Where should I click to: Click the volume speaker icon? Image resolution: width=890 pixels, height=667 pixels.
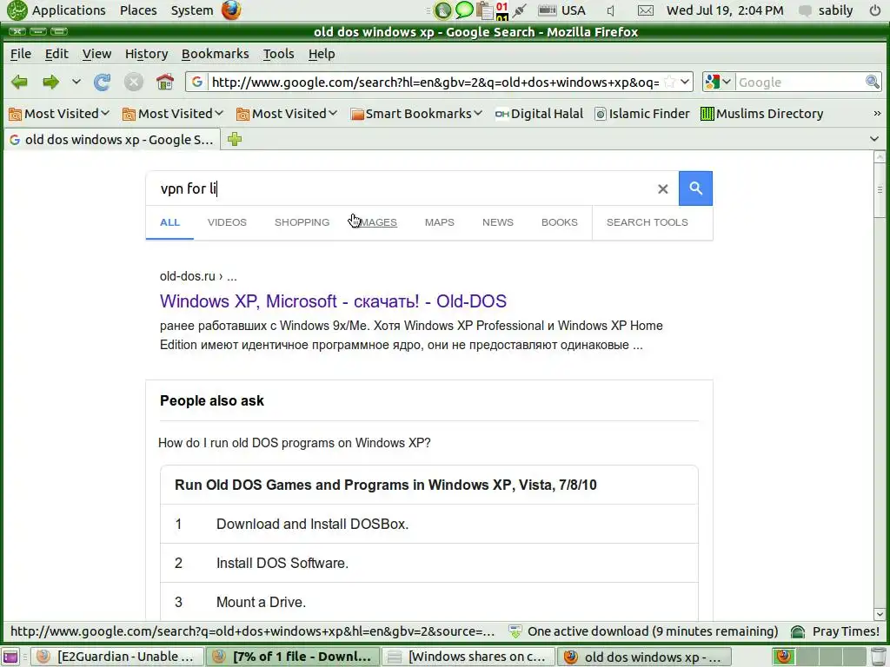click(x=611, y=10)
